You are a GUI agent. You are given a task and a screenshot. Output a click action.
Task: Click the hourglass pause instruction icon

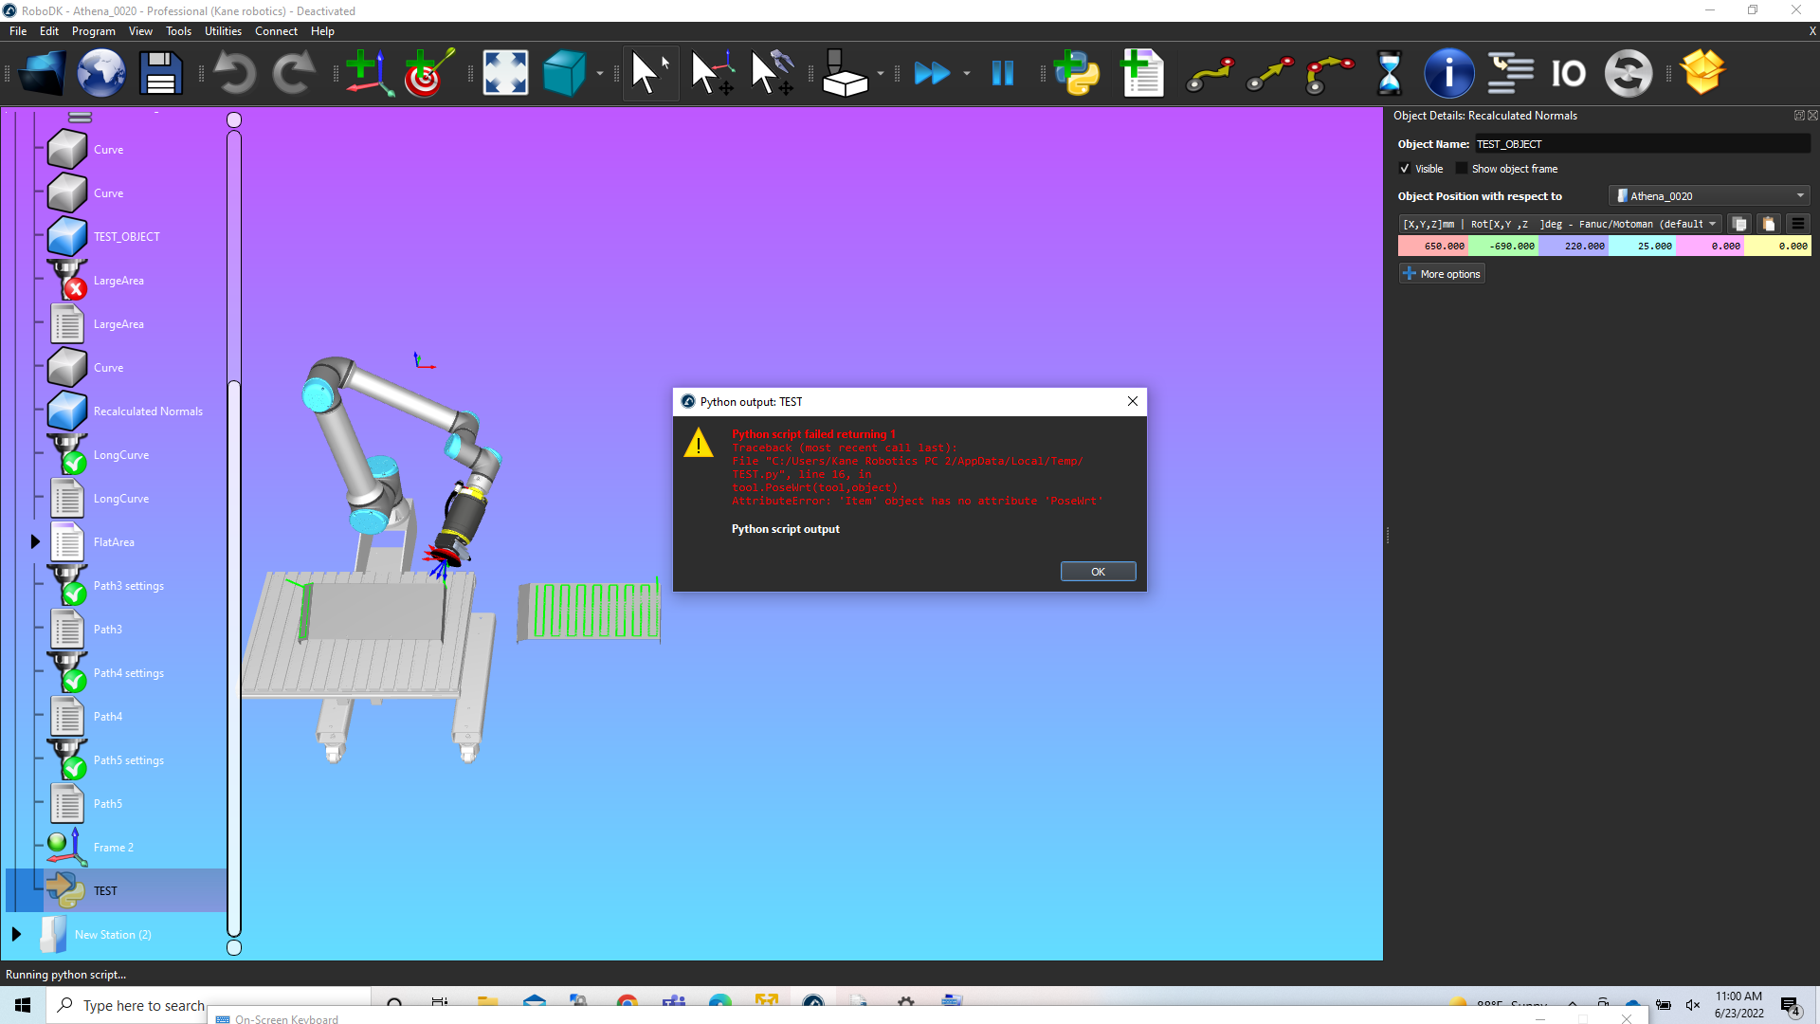[x=1389, y=73]
